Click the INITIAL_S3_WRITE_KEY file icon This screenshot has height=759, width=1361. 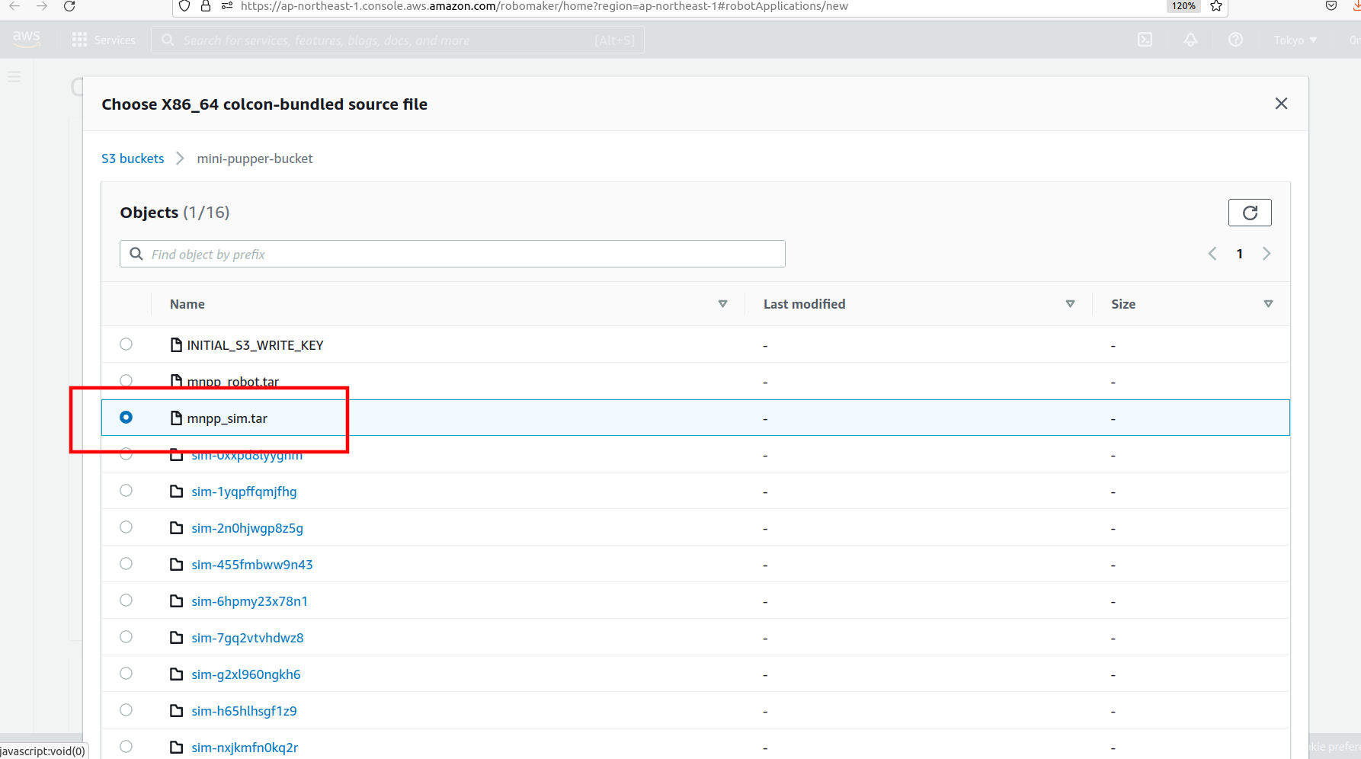(176, 344)
